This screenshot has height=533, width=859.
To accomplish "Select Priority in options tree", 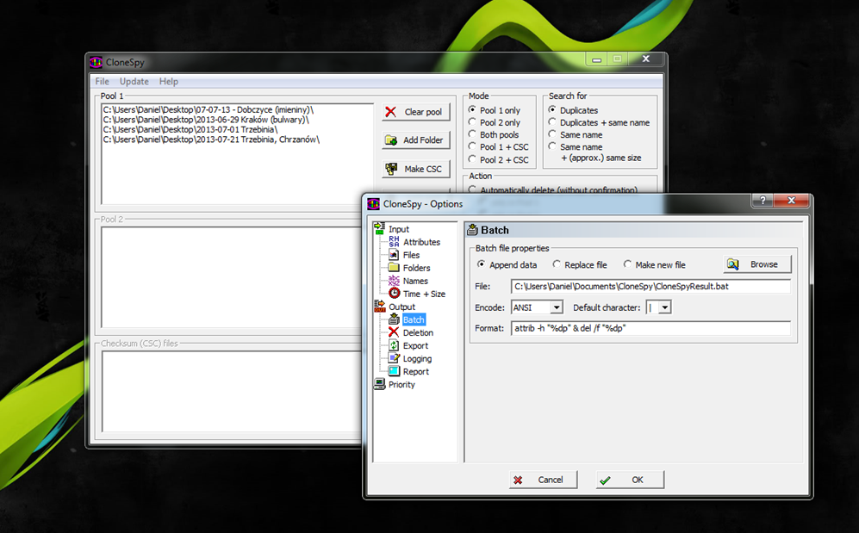I will [x=401, y=384].
